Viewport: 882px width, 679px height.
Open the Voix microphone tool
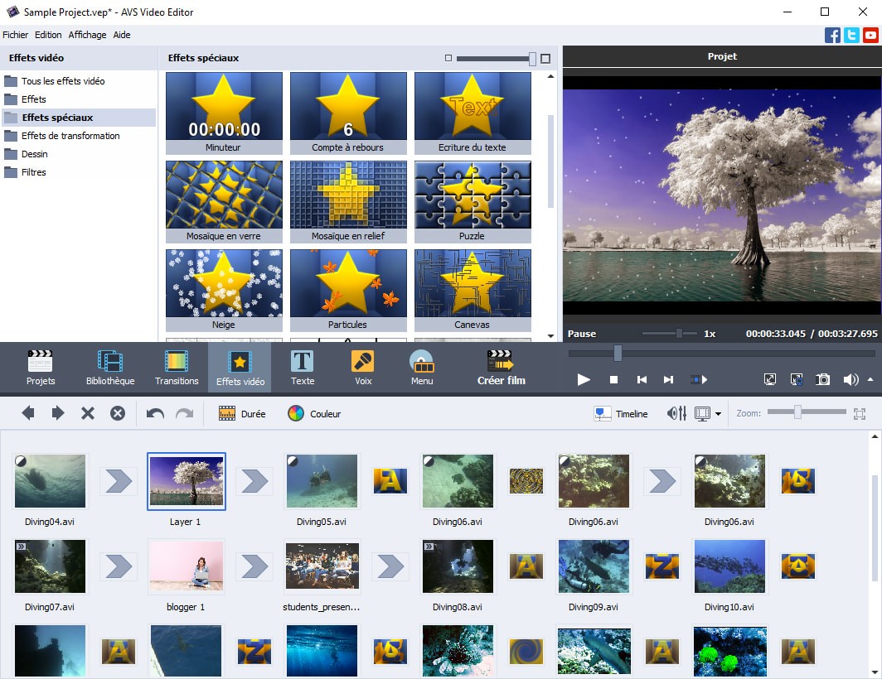pyautogui.click(x=362, y=368)
